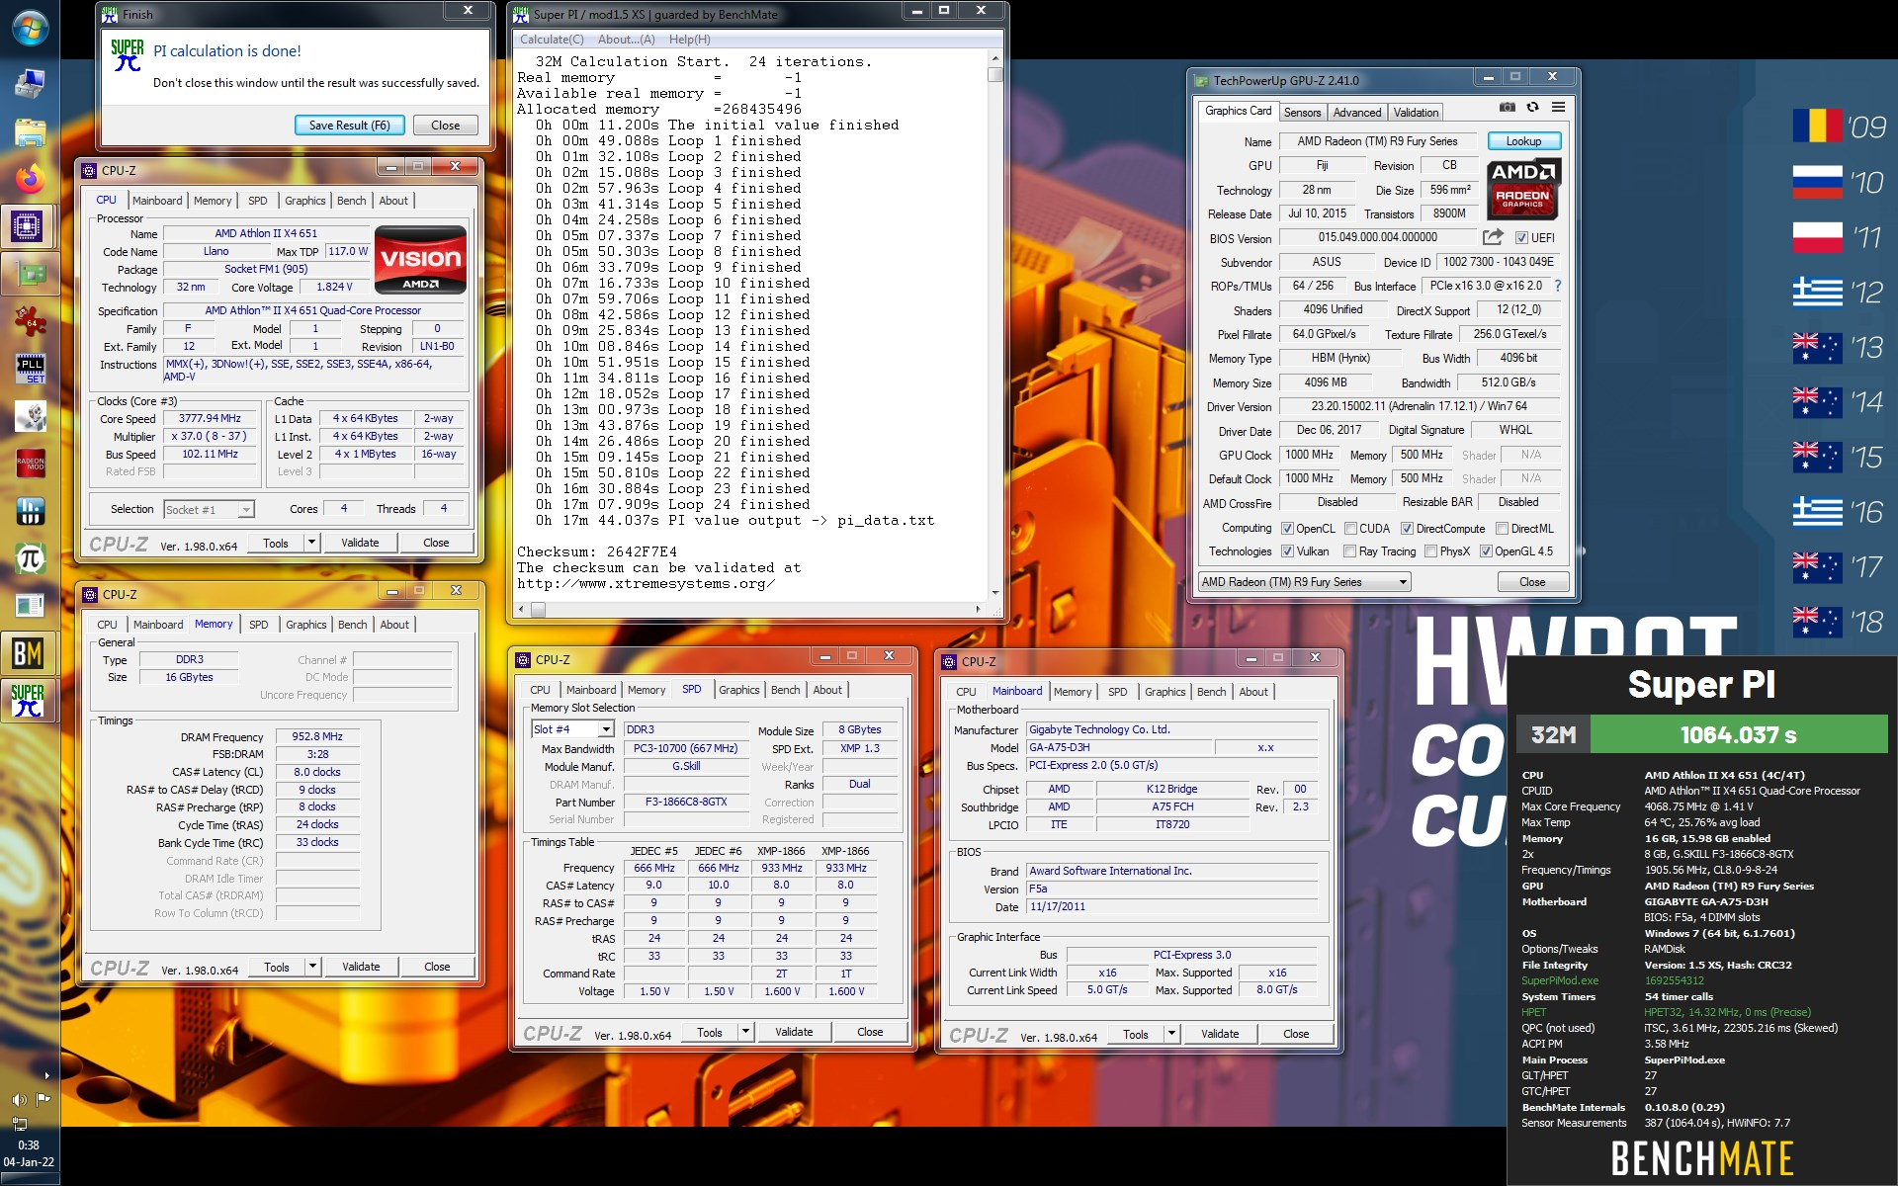This screenshot has height=1186, width=1898.
Task: Toggle the DirectCompute checkbox
Action: 1407,529
